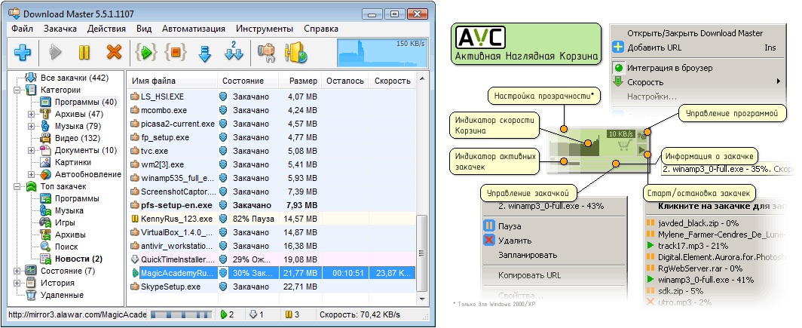Choose Удалить in the basket context menu
The height and width of the screenshot is (328, 802).
coord(515,241)
